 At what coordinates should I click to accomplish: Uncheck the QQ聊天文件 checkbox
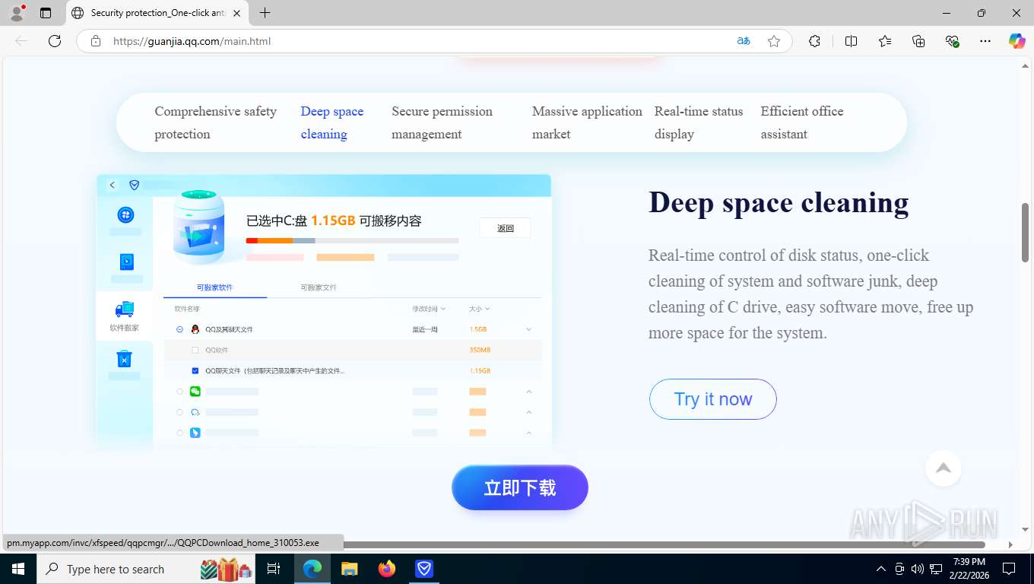[195, 371]
